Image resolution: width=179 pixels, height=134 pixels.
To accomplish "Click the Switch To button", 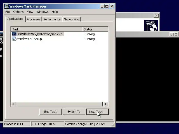I will point(74,112).
